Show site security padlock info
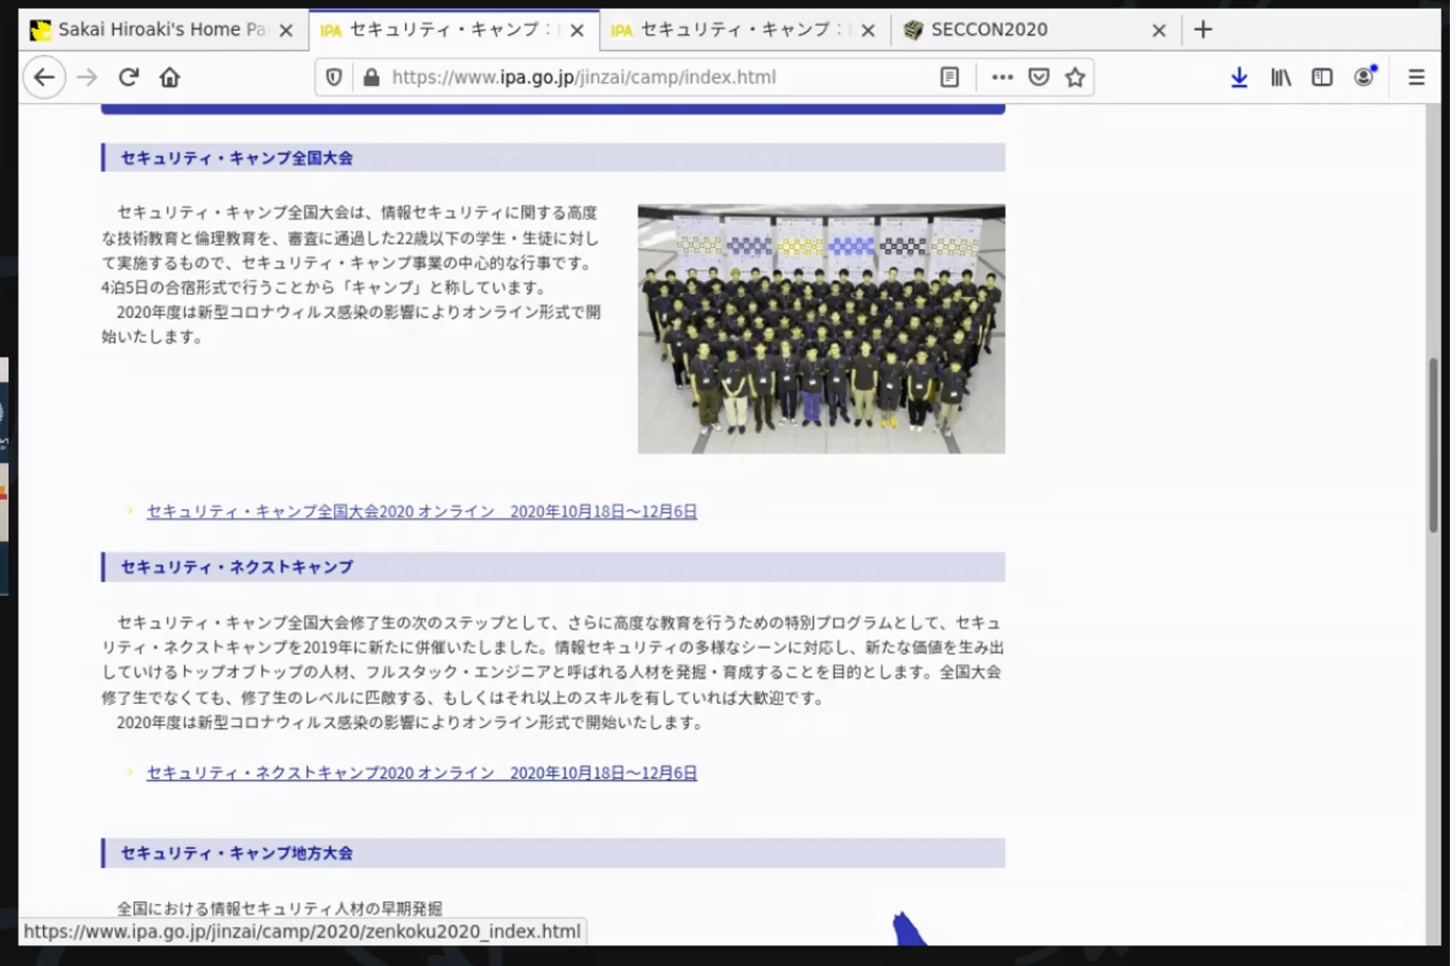Screen dimensions: 1456x966 [371, 77]
